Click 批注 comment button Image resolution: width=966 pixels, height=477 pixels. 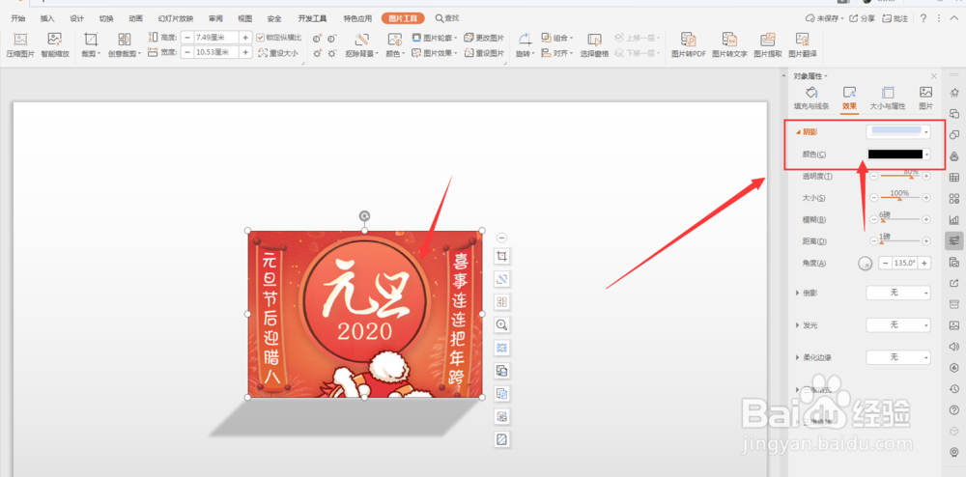[895, 18]
